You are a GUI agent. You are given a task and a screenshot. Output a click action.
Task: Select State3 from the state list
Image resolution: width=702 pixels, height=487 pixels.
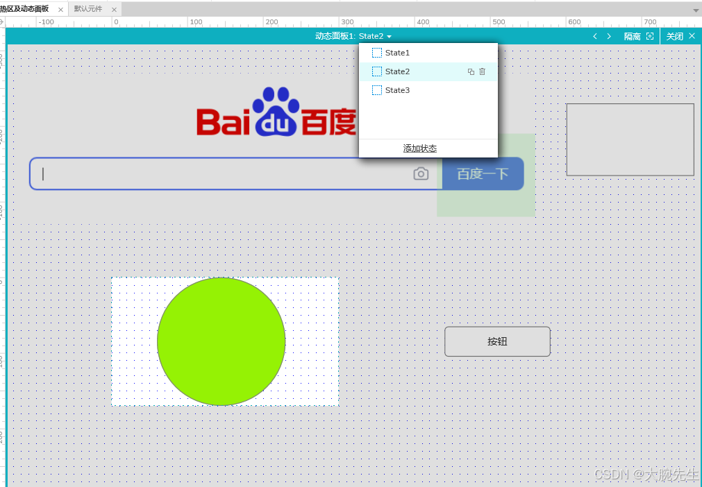(x=428, y=90)
